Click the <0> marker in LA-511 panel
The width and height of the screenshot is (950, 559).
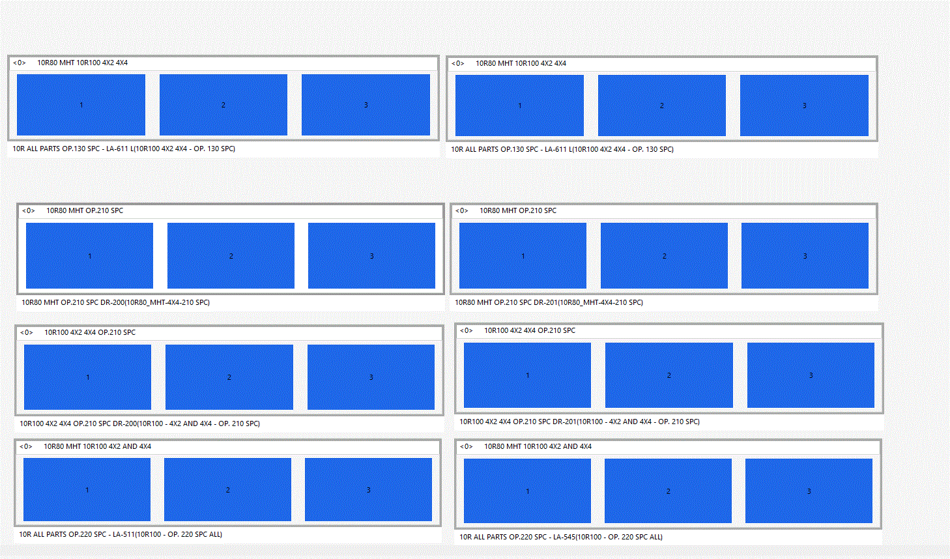(26, 446)
